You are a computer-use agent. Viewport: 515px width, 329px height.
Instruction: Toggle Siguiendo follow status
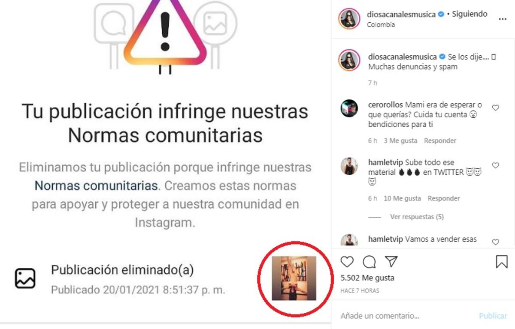tap(471, 14)
